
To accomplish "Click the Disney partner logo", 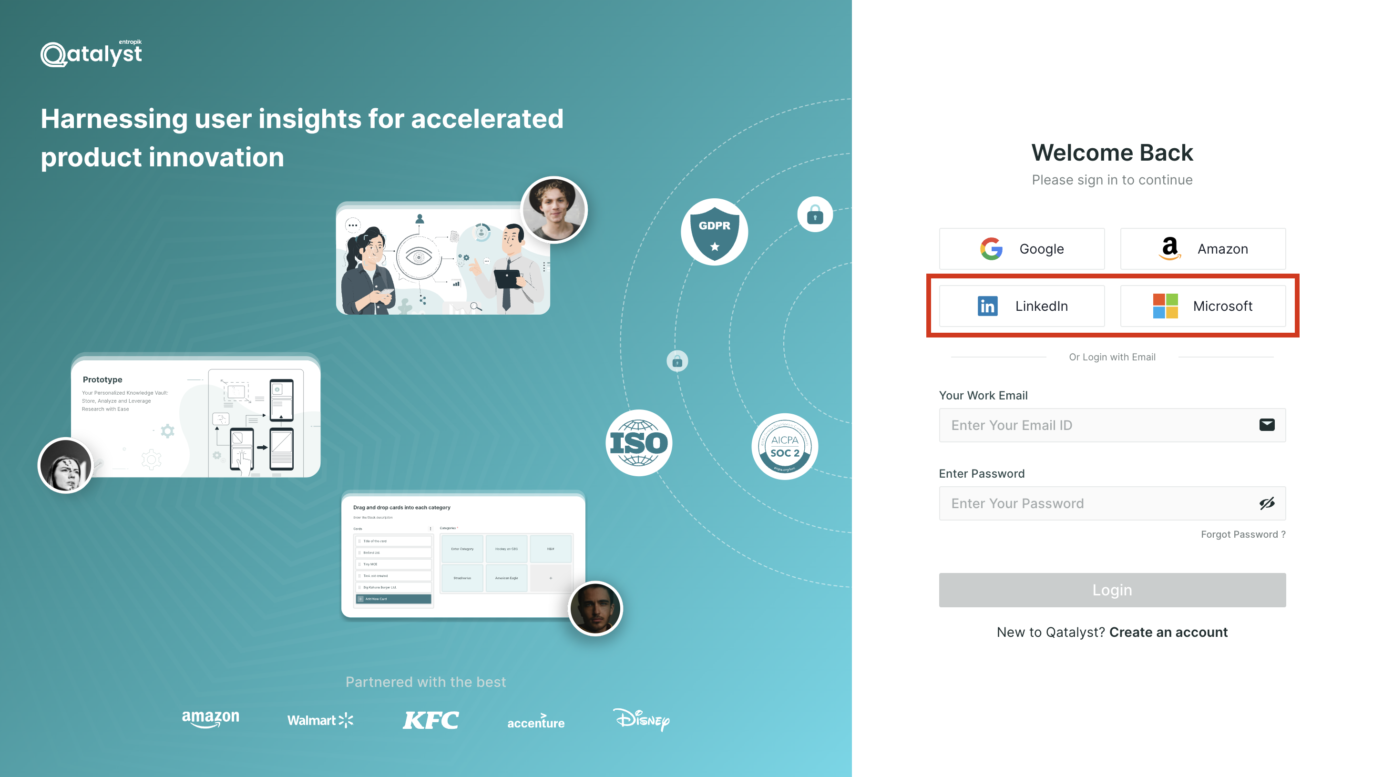I will point(640,719).
